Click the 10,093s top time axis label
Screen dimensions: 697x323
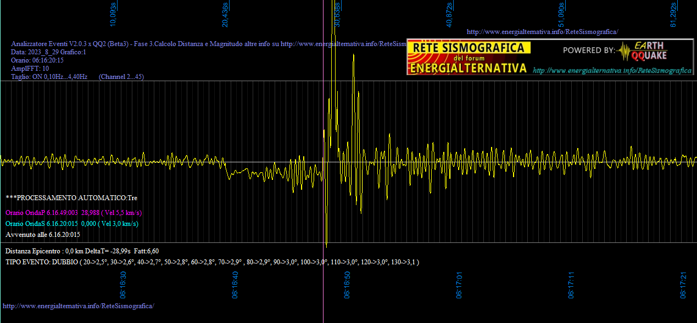pos(113,14)
